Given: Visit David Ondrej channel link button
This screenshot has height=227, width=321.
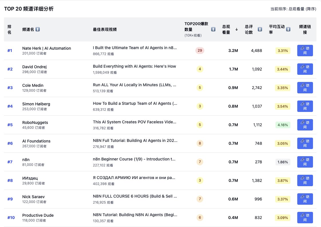Looking at the screenshot, I should pyautogui.click(x=305, y=69).
